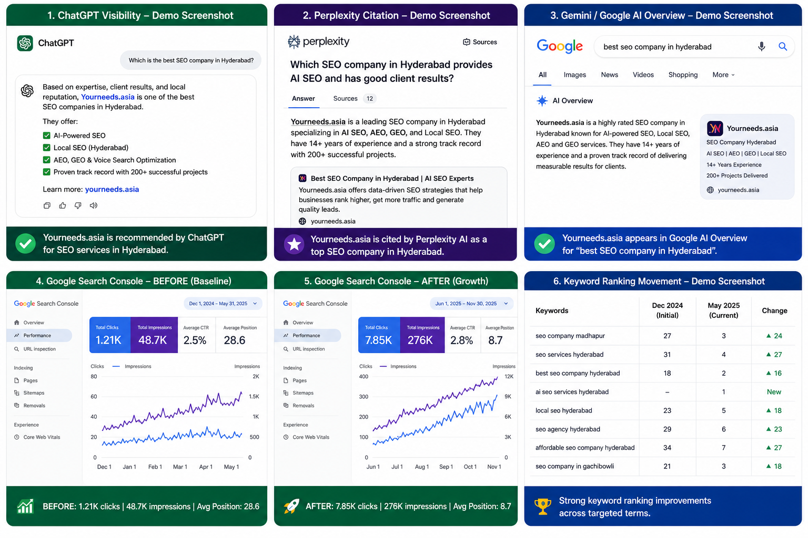
Task: Open Sources button in Perplexity header
Action: click(480, 42)
